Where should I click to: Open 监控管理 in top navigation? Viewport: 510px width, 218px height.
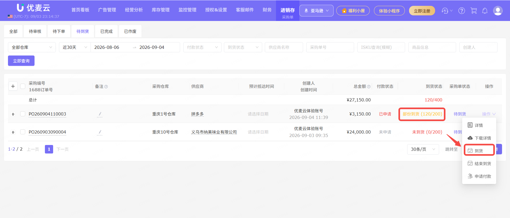[x=188, y=10]
